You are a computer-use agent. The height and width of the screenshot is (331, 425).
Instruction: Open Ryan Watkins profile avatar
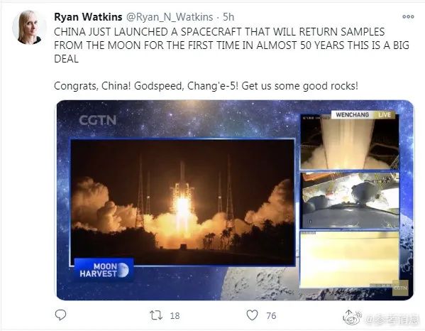click(29, 27)
